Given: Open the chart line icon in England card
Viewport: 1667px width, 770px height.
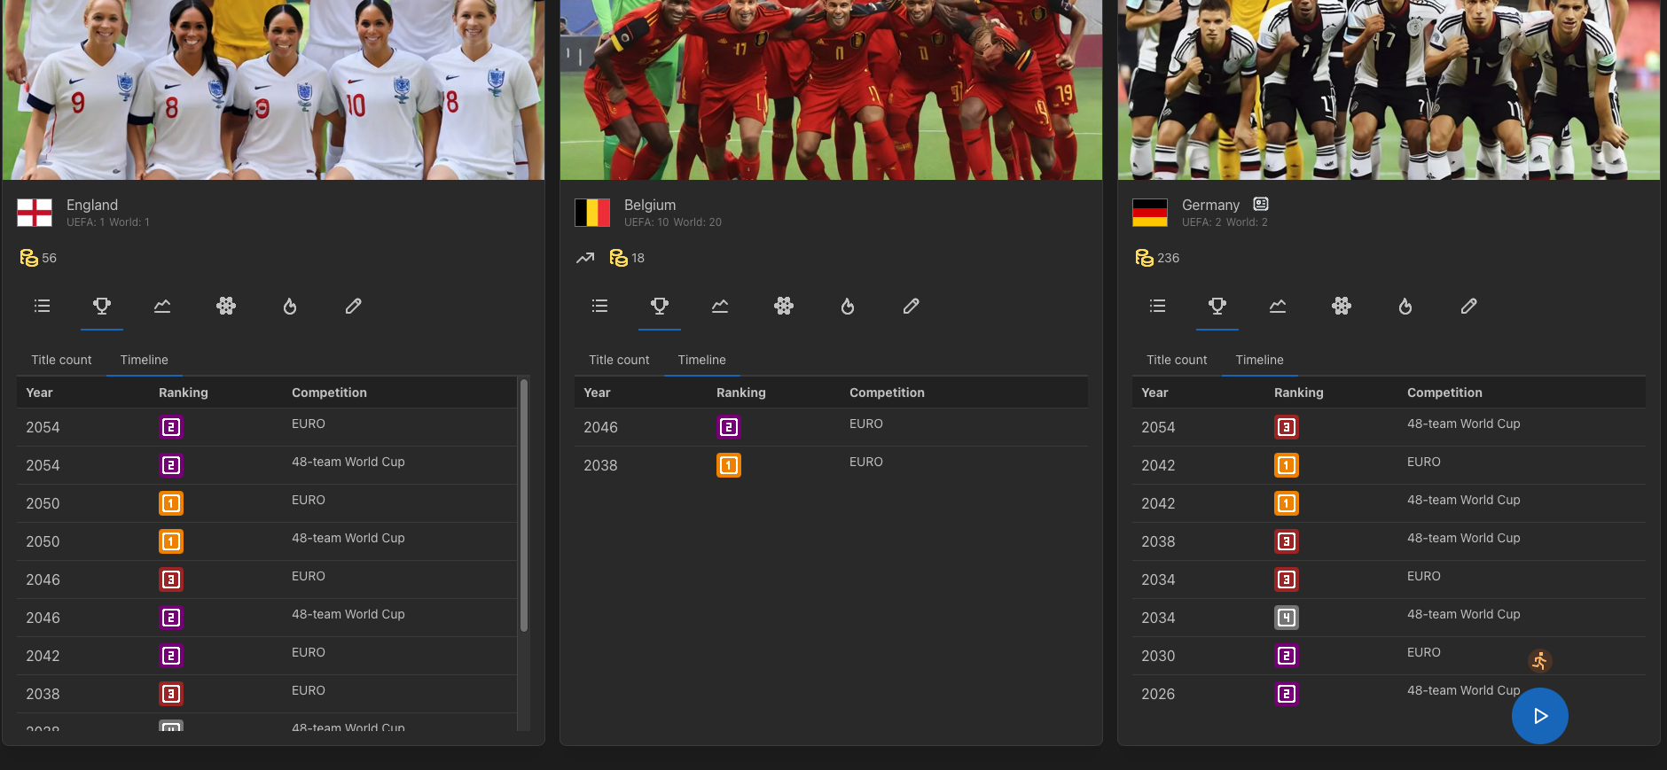Looking at the screenshot, I should pyautogui.click(x=162, y=306).
